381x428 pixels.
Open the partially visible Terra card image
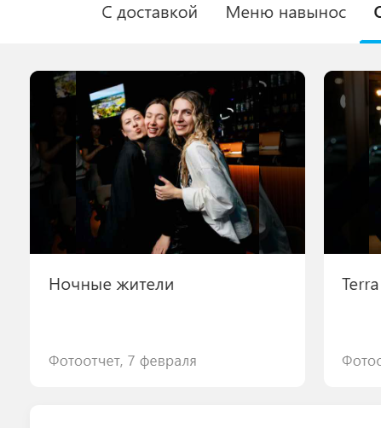pos(352,162)
